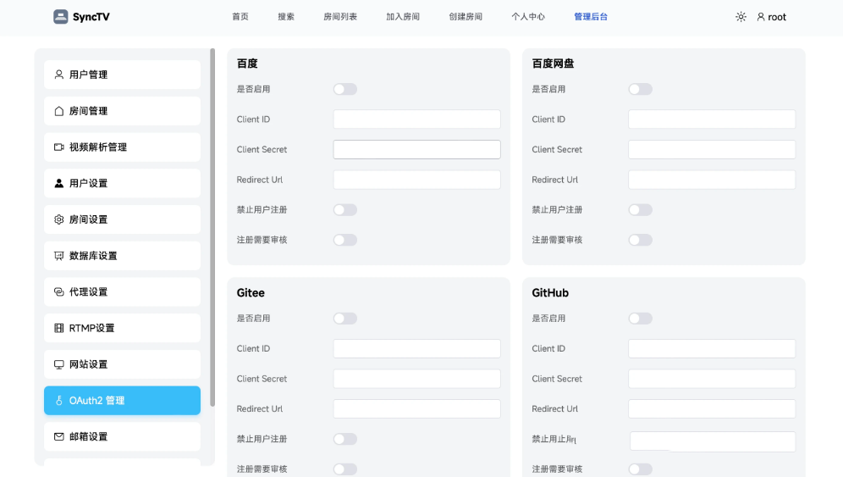Click the Client Secret label in GitHub card
Screen dimensions: 843x477
(x=557, y=379)
